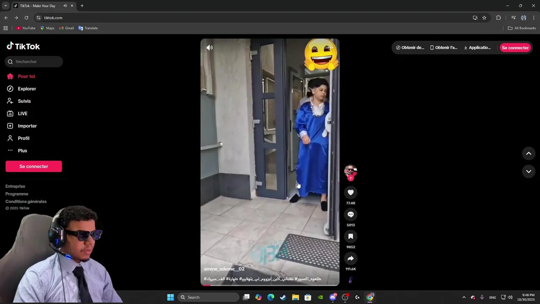The width and height of the screenshot is (540, 304).
Task: Open the Windows Start menu
Action: pos(170,297)
